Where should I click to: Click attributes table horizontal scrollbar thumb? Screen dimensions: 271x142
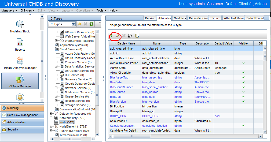(132, 136)
